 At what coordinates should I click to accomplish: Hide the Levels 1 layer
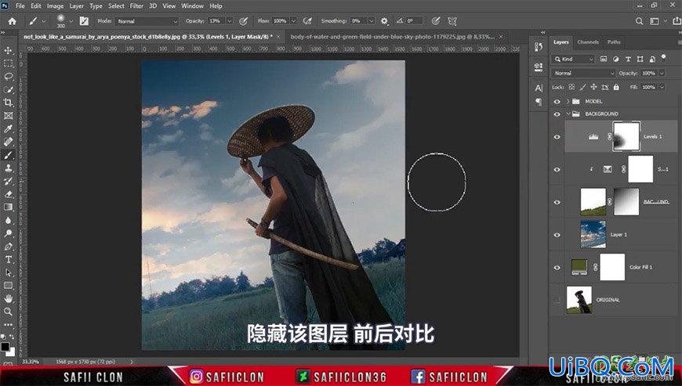pos(557,137)
